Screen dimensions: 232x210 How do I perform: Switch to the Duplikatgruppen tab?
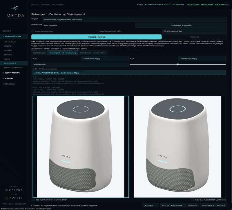39,53
